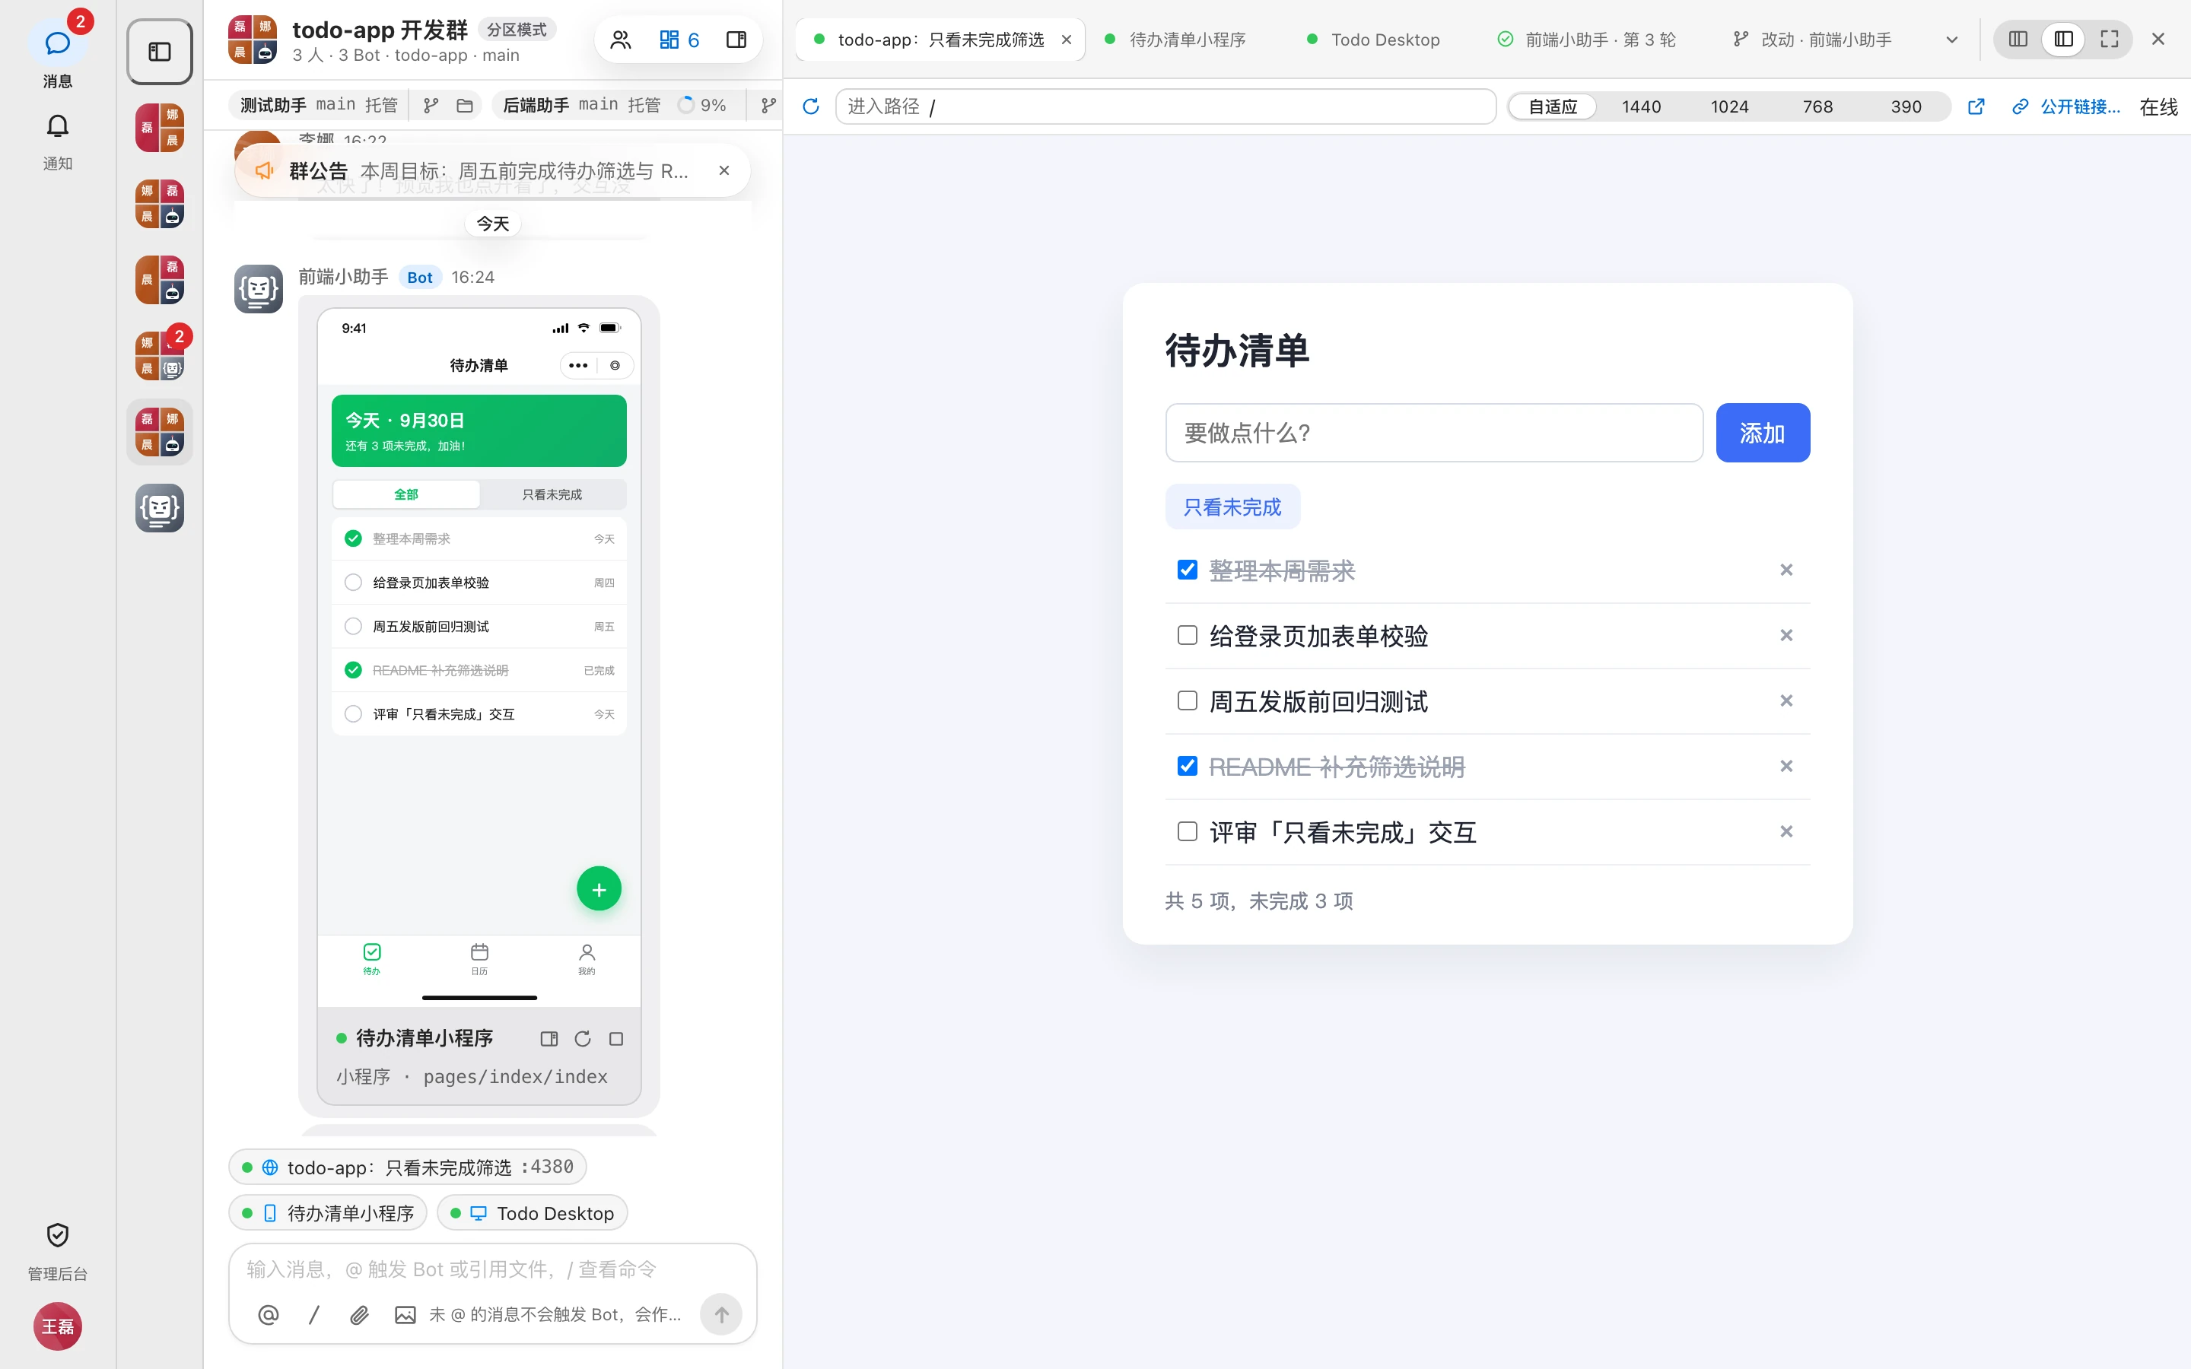2191x1369 pixels.
Task: Open group members icon in header
Action: coord(621,40)
